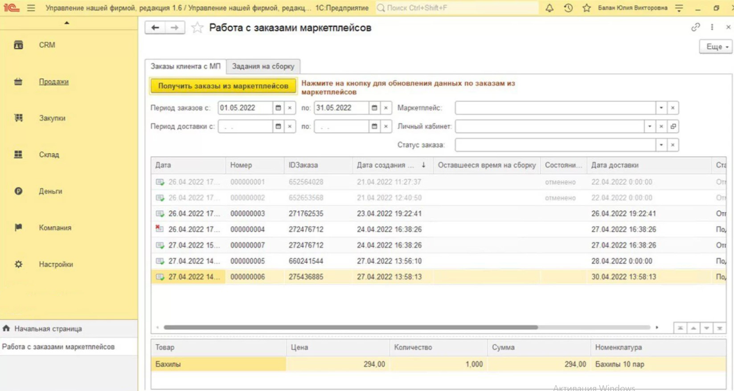Select cancelled order 000000001
This screenshot has height=391, width=734.
(439, 182)
